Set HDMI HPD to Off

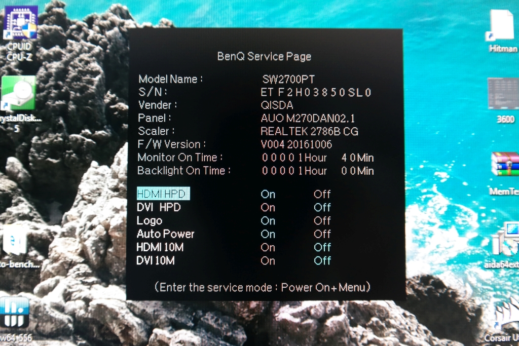point(322,194)
